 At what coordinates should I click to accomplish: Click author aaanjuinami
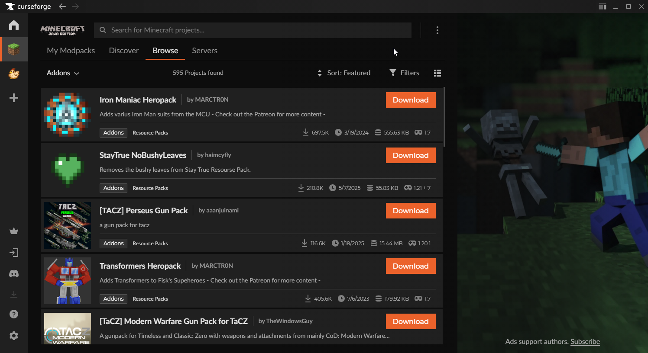pos(222,210)
